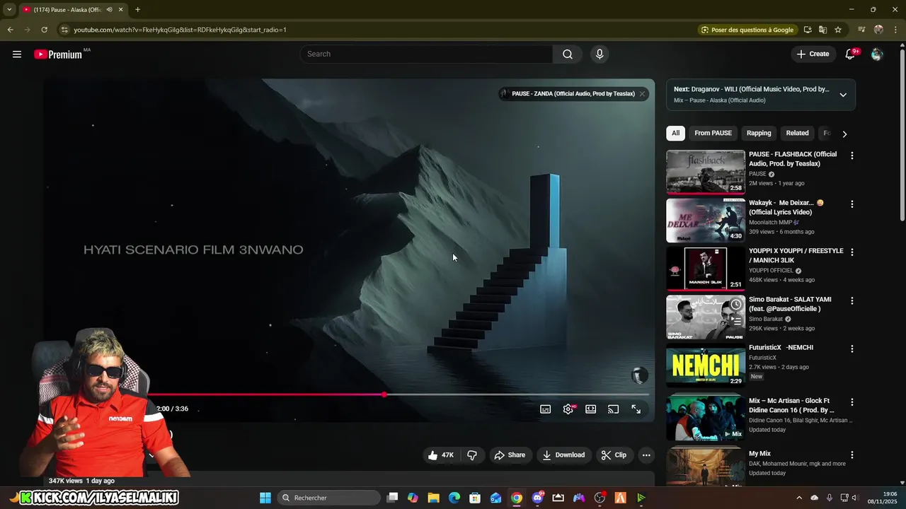Switch player to theater mode
906x509 pixels.
[591, 409]
